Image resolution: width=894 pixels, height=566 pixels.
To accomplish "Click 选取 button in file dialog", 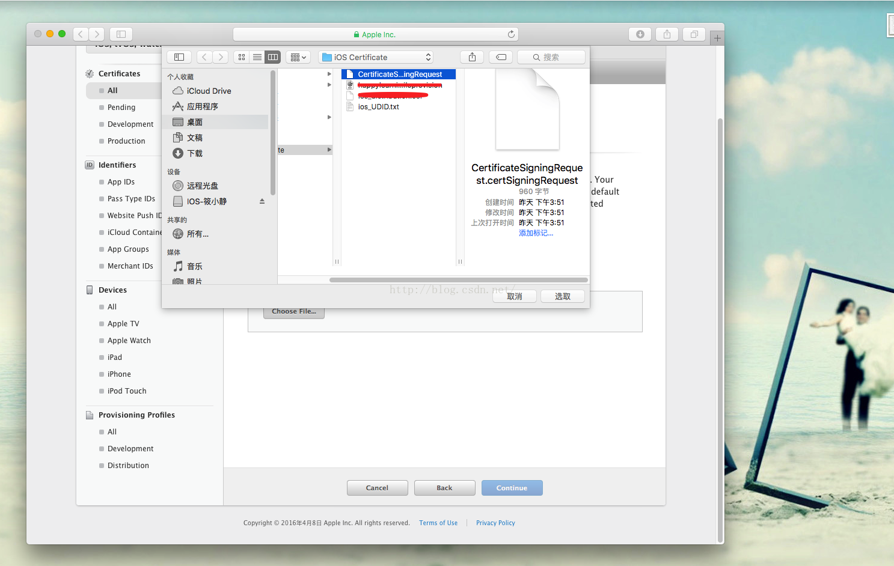I will pyautogui.click(x=563, y=296).
